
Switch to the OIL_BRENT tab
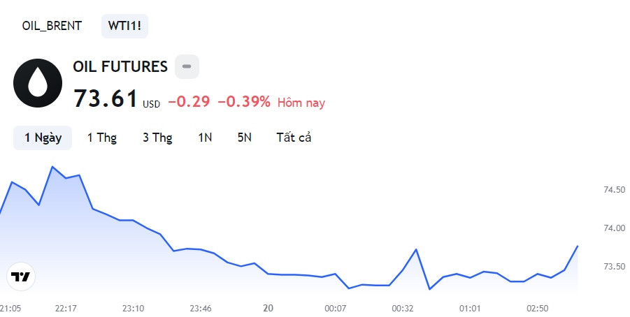point(52,26)
